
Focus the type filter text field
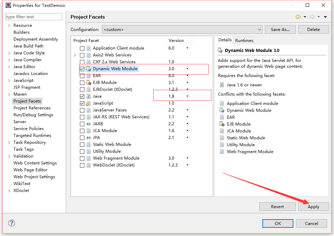click(x=34, y=17)
